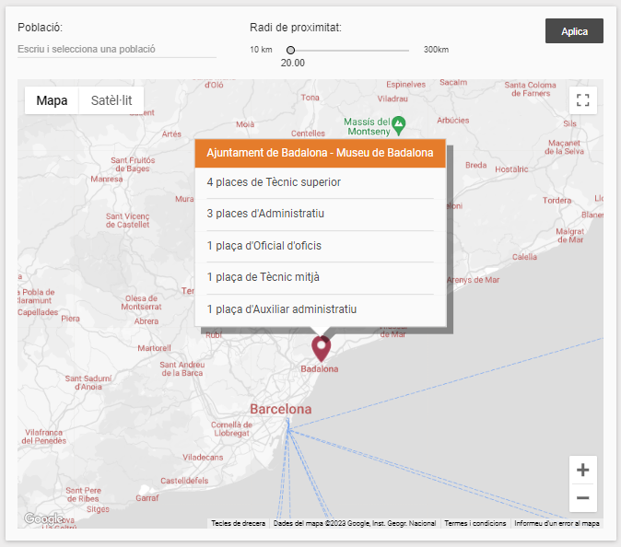Click the Garraf label
This screenshot has width=621, height=547.
(146, 498)
